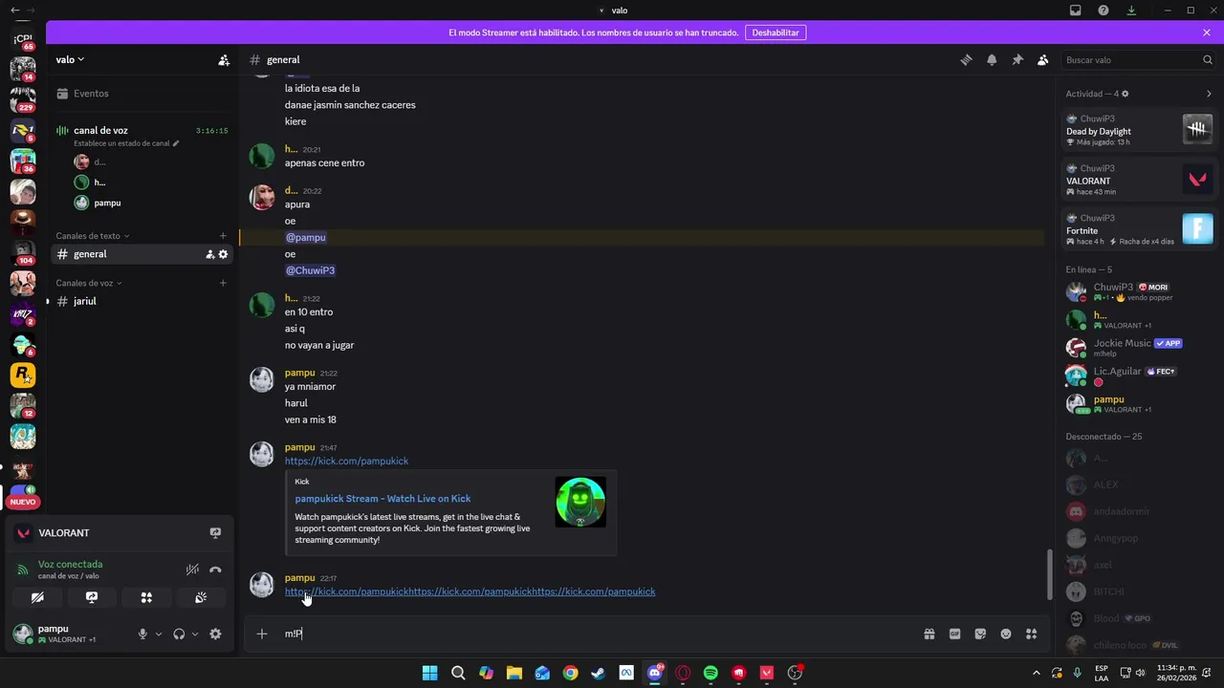Open the help question mark icon
Viewport: 1224px width, 688px height.
pyautogui.click(x=1104, y=11)
